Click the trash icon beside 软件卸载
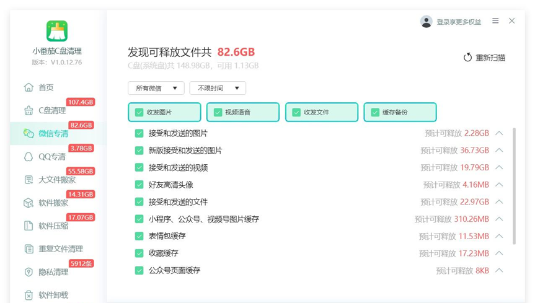Viewport: 535px width, 303px height. pos(29,295)
